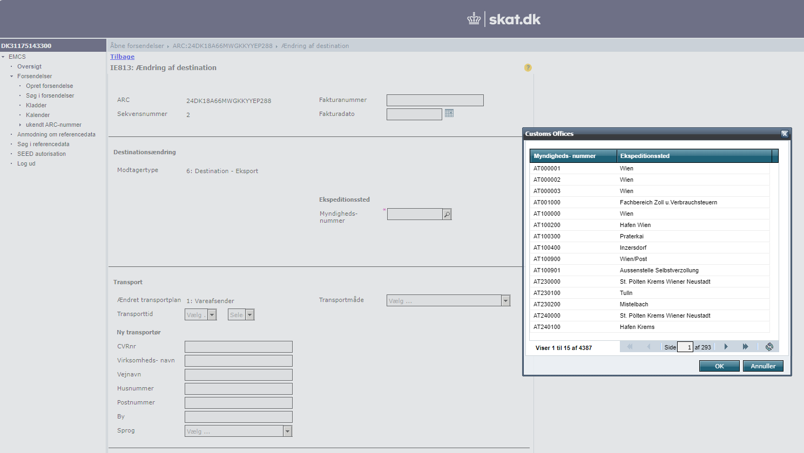Jump to last page in Customs Offices
Screen dimensions: 804x453
746,347
